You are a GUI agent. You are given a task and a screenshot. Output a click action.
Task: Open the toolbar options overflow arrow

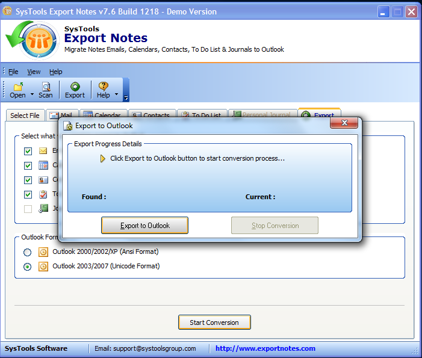[x=126, y=97]
